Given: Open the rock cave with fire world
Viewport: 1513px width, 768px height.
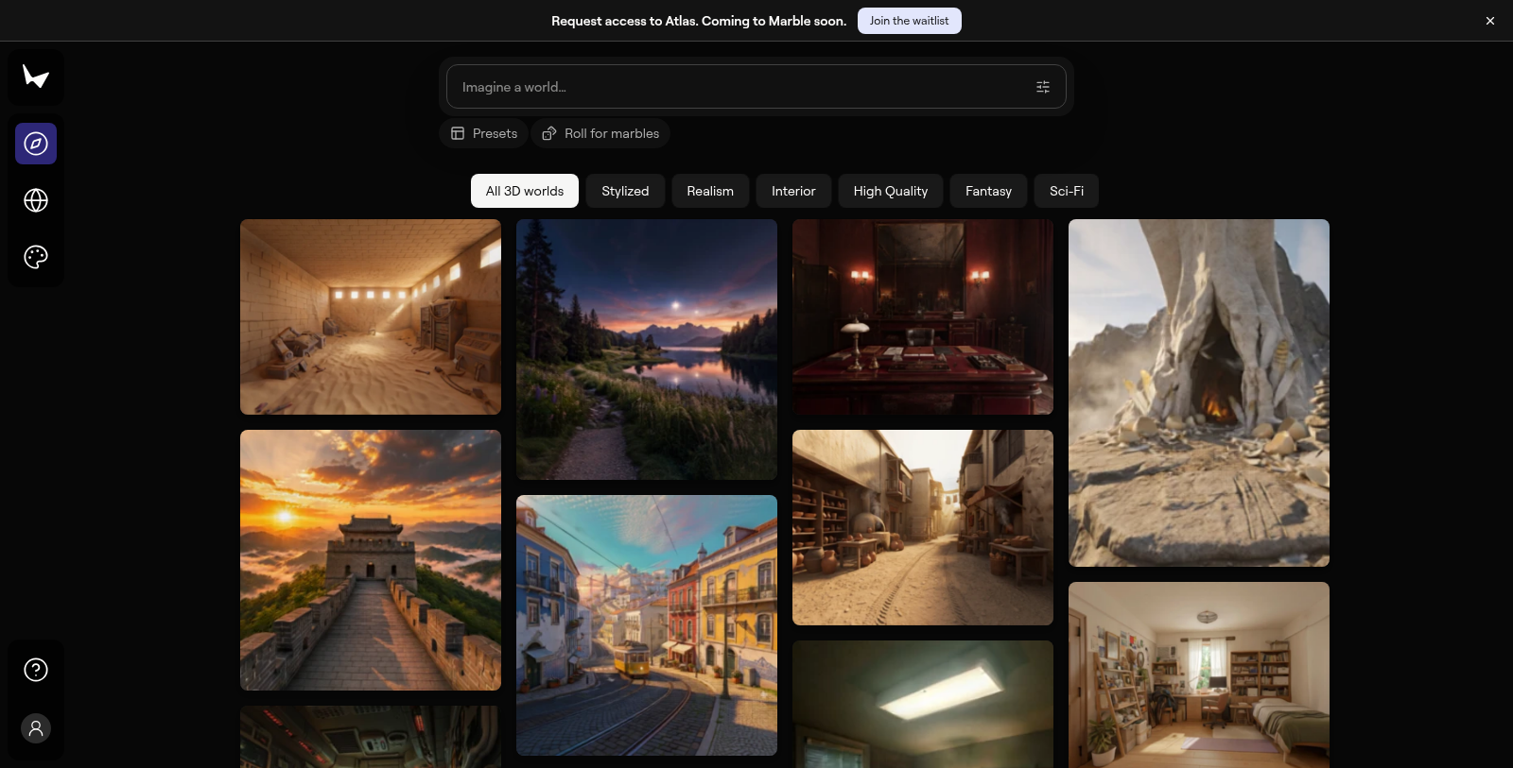Looking at the screenshot, I should pyautogui.click(x=1199, y=393).
